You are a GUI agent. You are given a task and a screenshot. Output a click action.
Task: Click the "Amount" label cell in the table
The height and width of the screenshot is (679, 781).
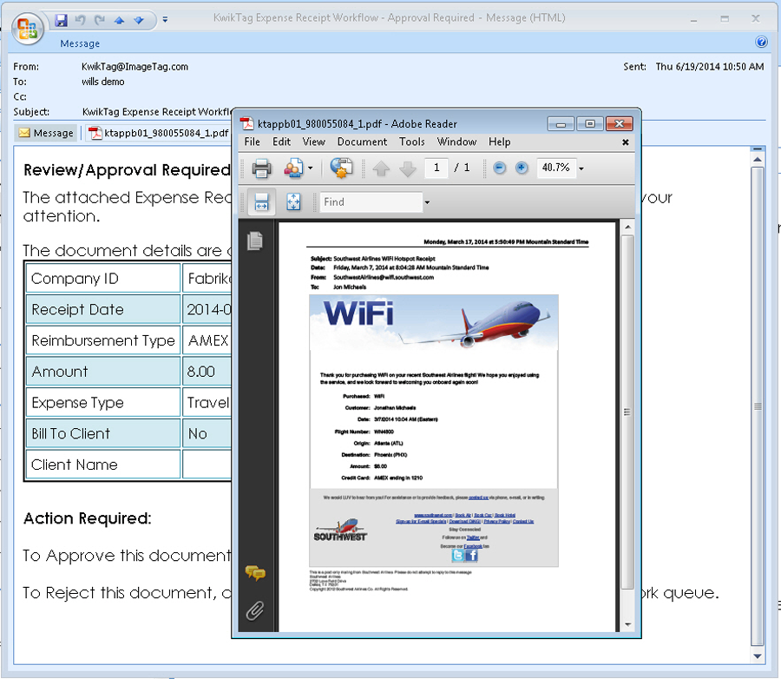coord(103,372)
